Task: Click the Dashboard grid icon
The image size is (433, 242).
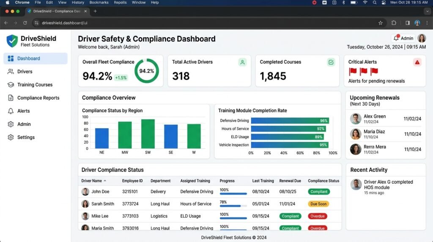Action: 11,58
